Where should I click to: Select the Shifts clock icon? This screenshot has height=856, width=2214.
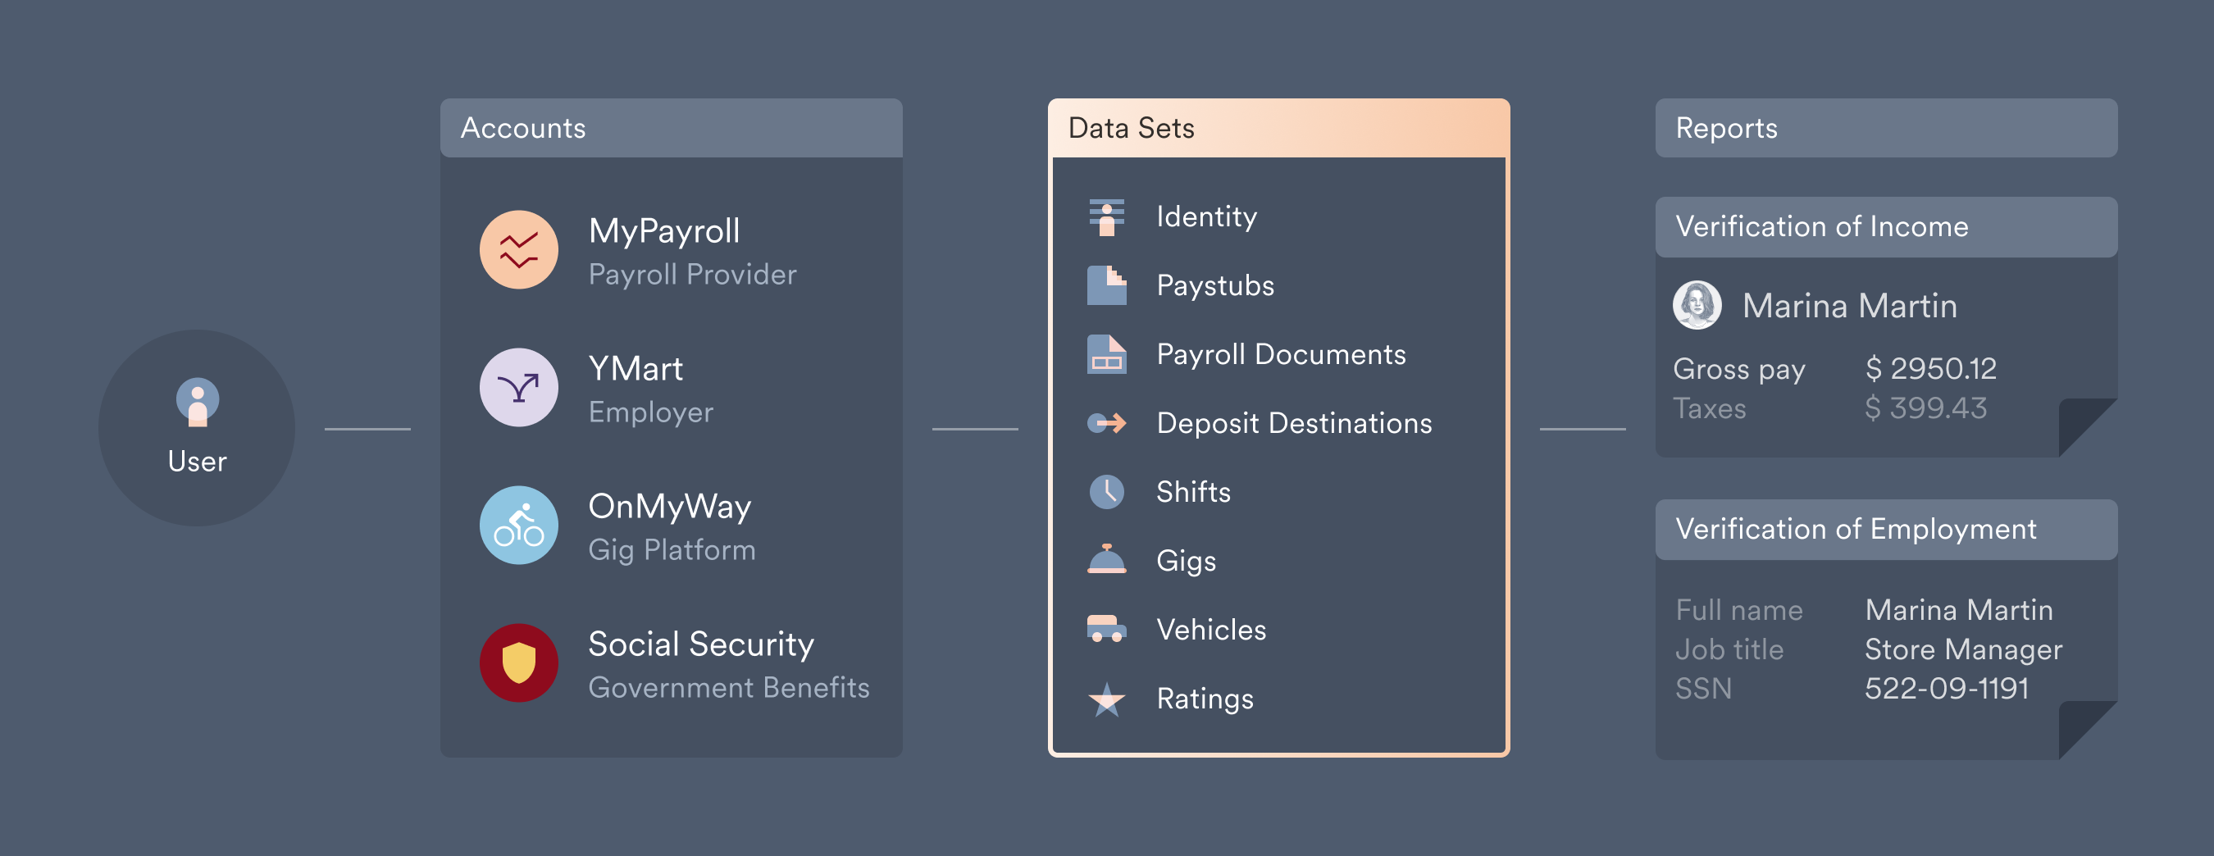tap(1105, 492)
